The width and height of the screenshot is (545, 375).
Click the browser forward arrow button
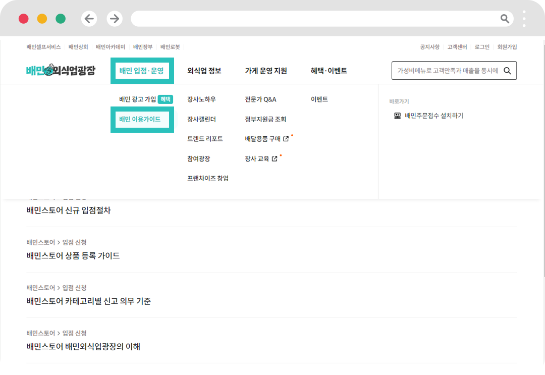click(115, 19)
